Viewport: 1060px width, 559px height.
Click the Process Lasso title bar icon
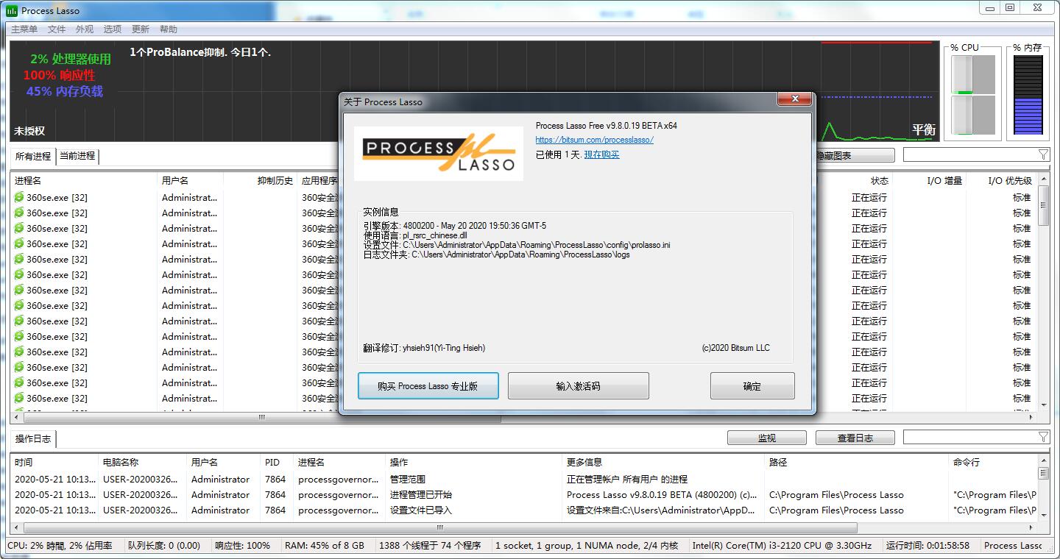13,10
